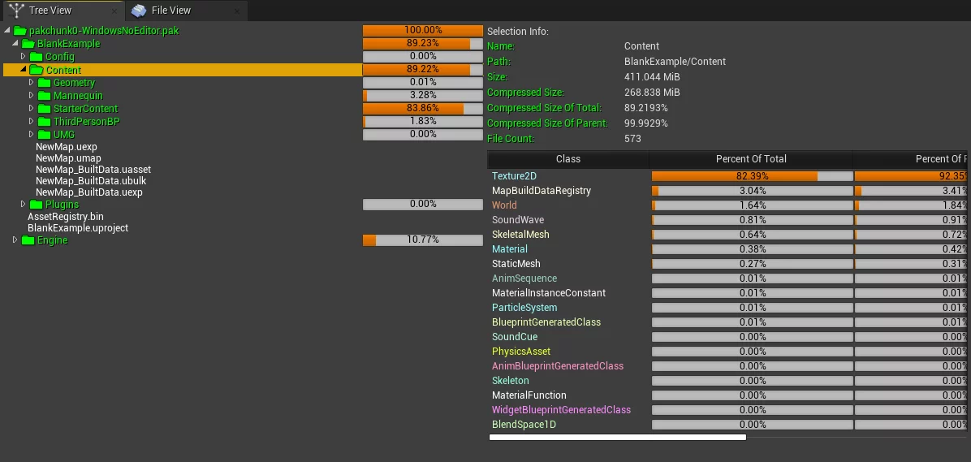Click the File View tab icon
The image size is (971, 462).
pos(139,11)
